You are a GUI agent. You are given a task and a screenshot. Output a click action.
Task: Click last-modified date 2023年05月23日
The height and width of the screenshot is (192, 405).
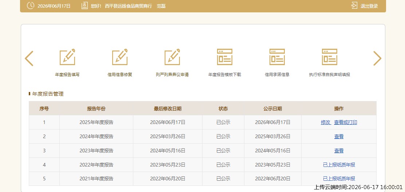tap(168, 165)
